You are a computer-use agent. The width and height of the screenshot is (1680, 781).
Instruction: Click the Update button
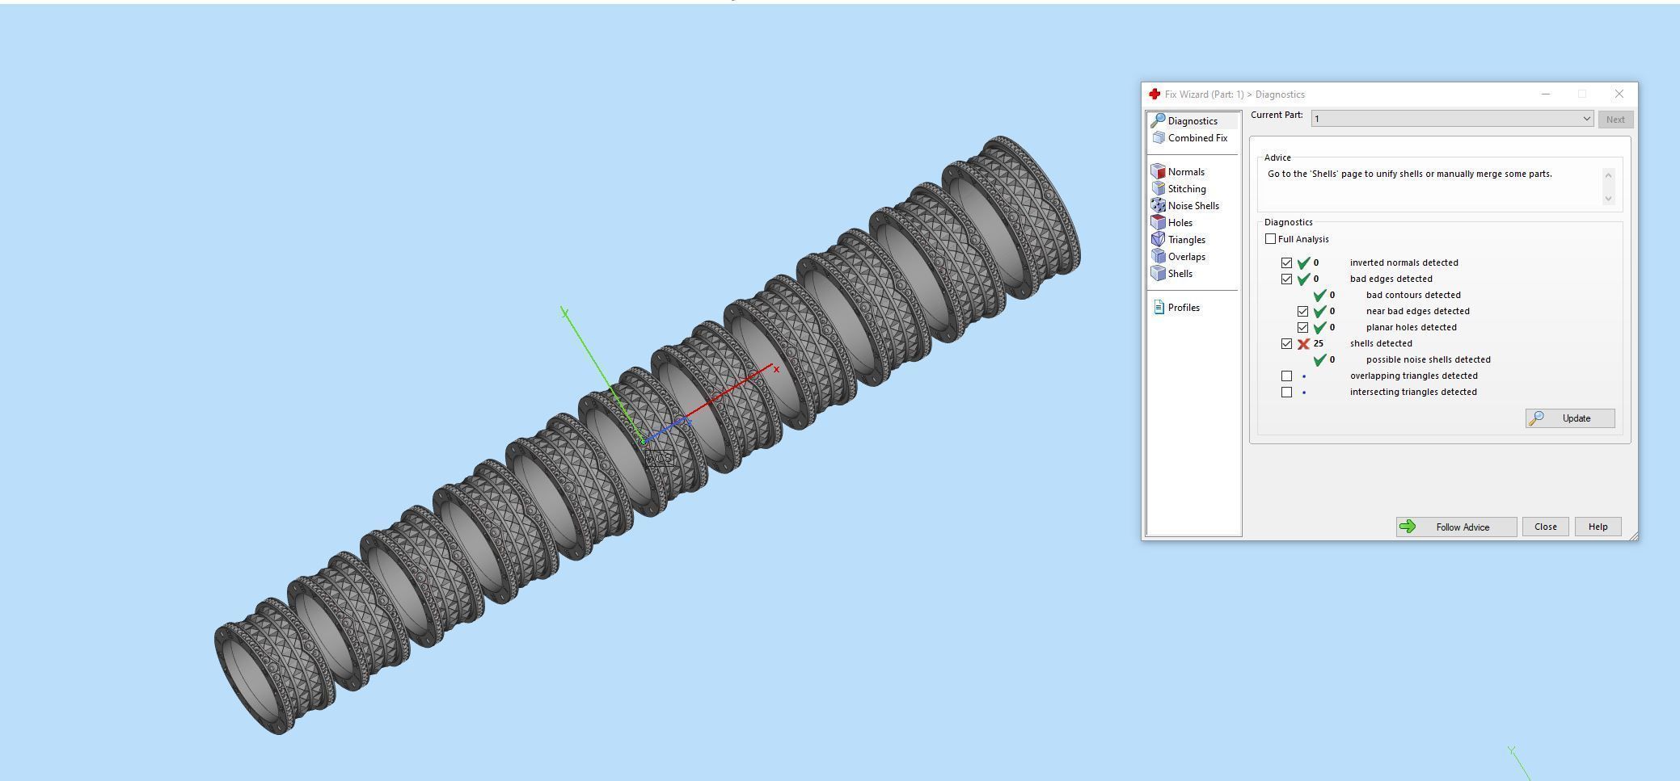(1570, 418)
